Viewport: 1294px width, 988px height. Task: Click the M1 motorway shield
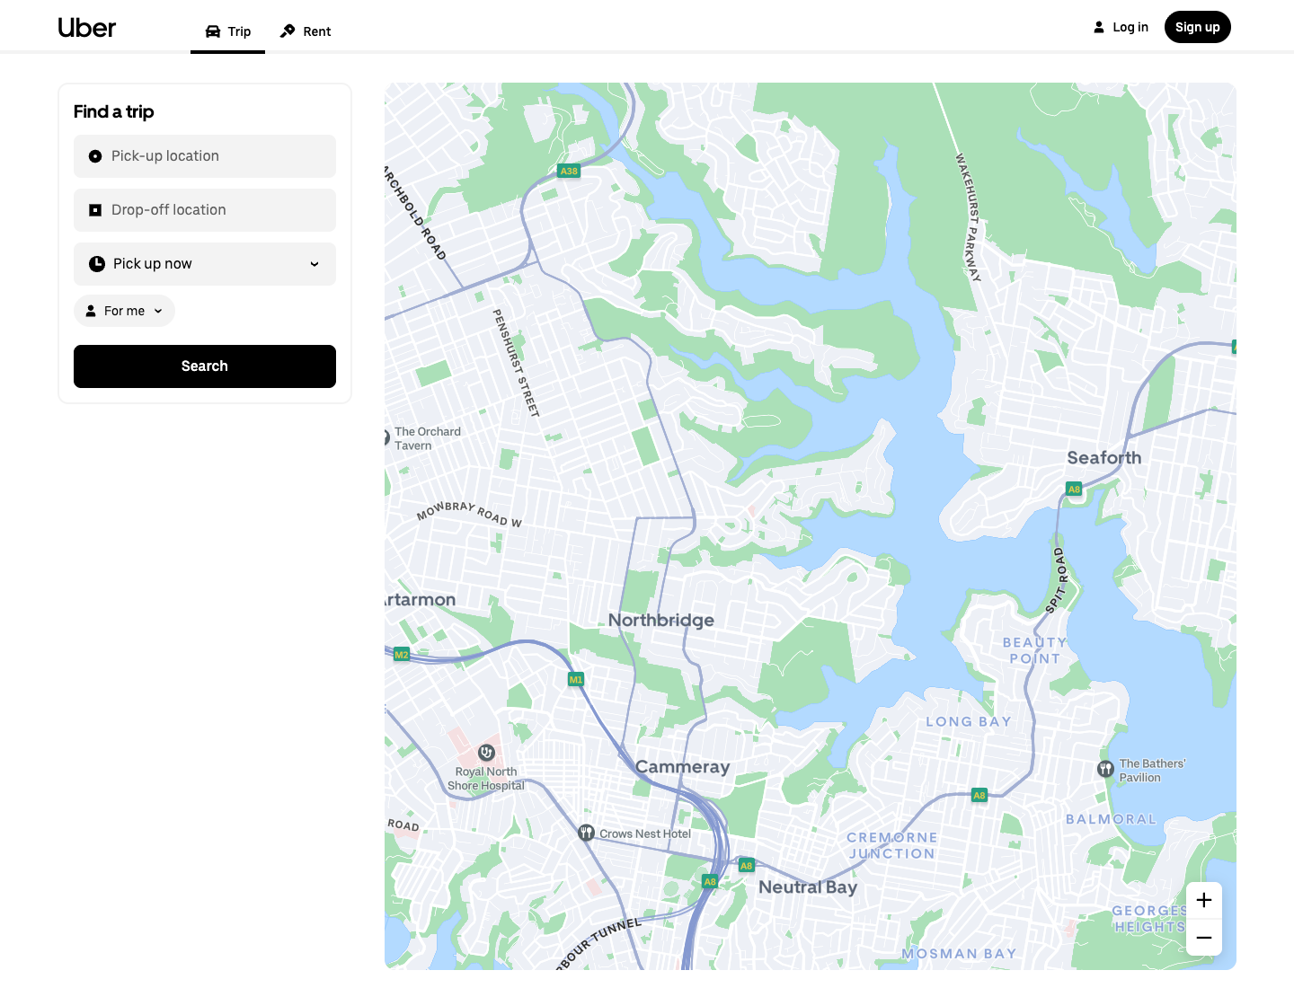click(576, 680)
